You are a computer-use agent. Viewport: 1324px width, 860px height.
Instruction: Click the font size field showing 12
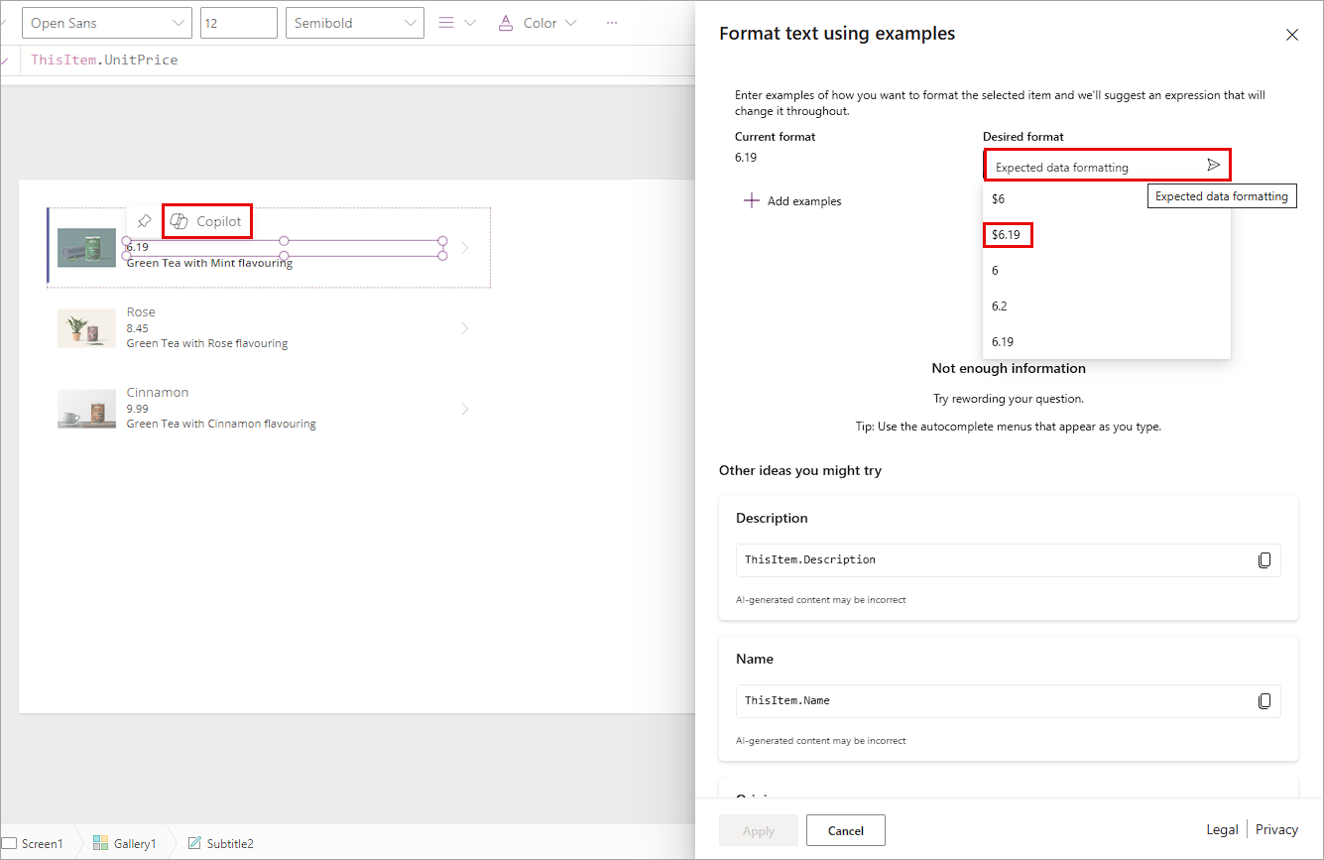tap(239, 23)
